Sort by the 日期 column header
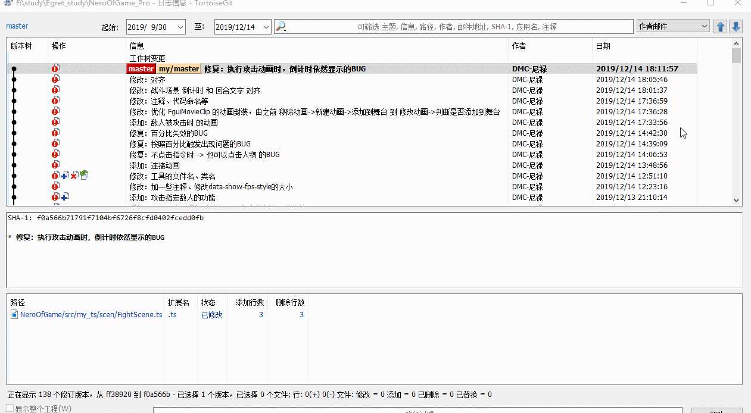 [x=603, y=46]
